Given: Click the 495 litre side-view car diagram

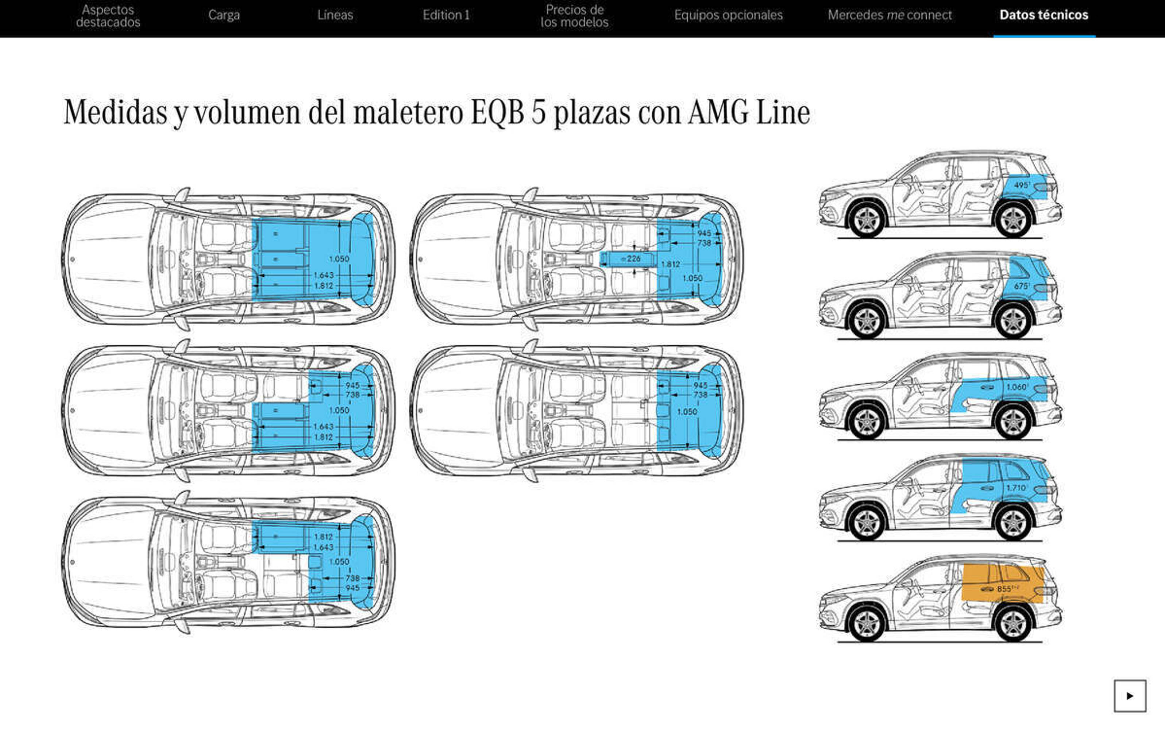Looking at the screenshot, I should pos(940,194).
